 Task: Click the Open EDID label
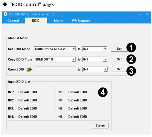(16, 69)
